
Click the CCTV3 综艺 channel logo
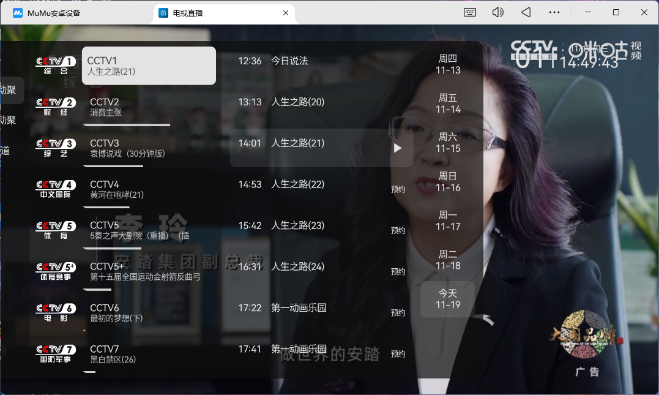56,148
